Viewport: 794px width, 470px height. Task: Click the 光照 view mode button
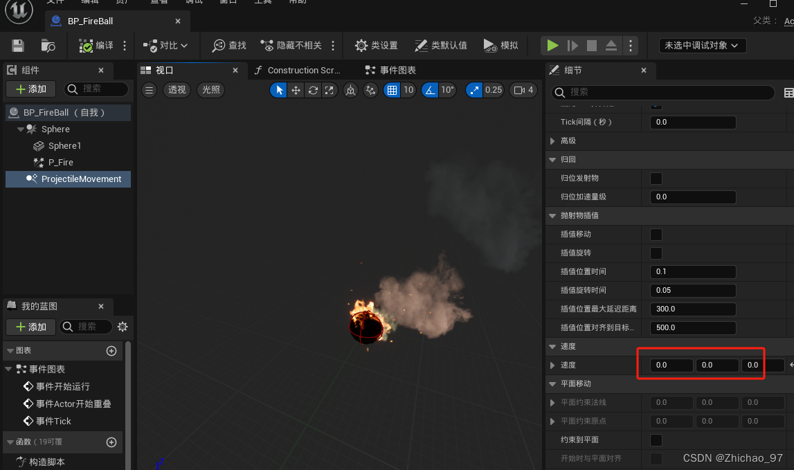[x=210, y=90]
